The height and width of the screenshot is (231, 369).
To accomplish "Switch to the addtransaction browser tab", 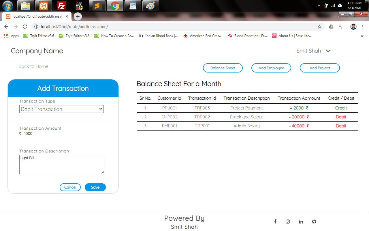I will [x=37, y=16].
